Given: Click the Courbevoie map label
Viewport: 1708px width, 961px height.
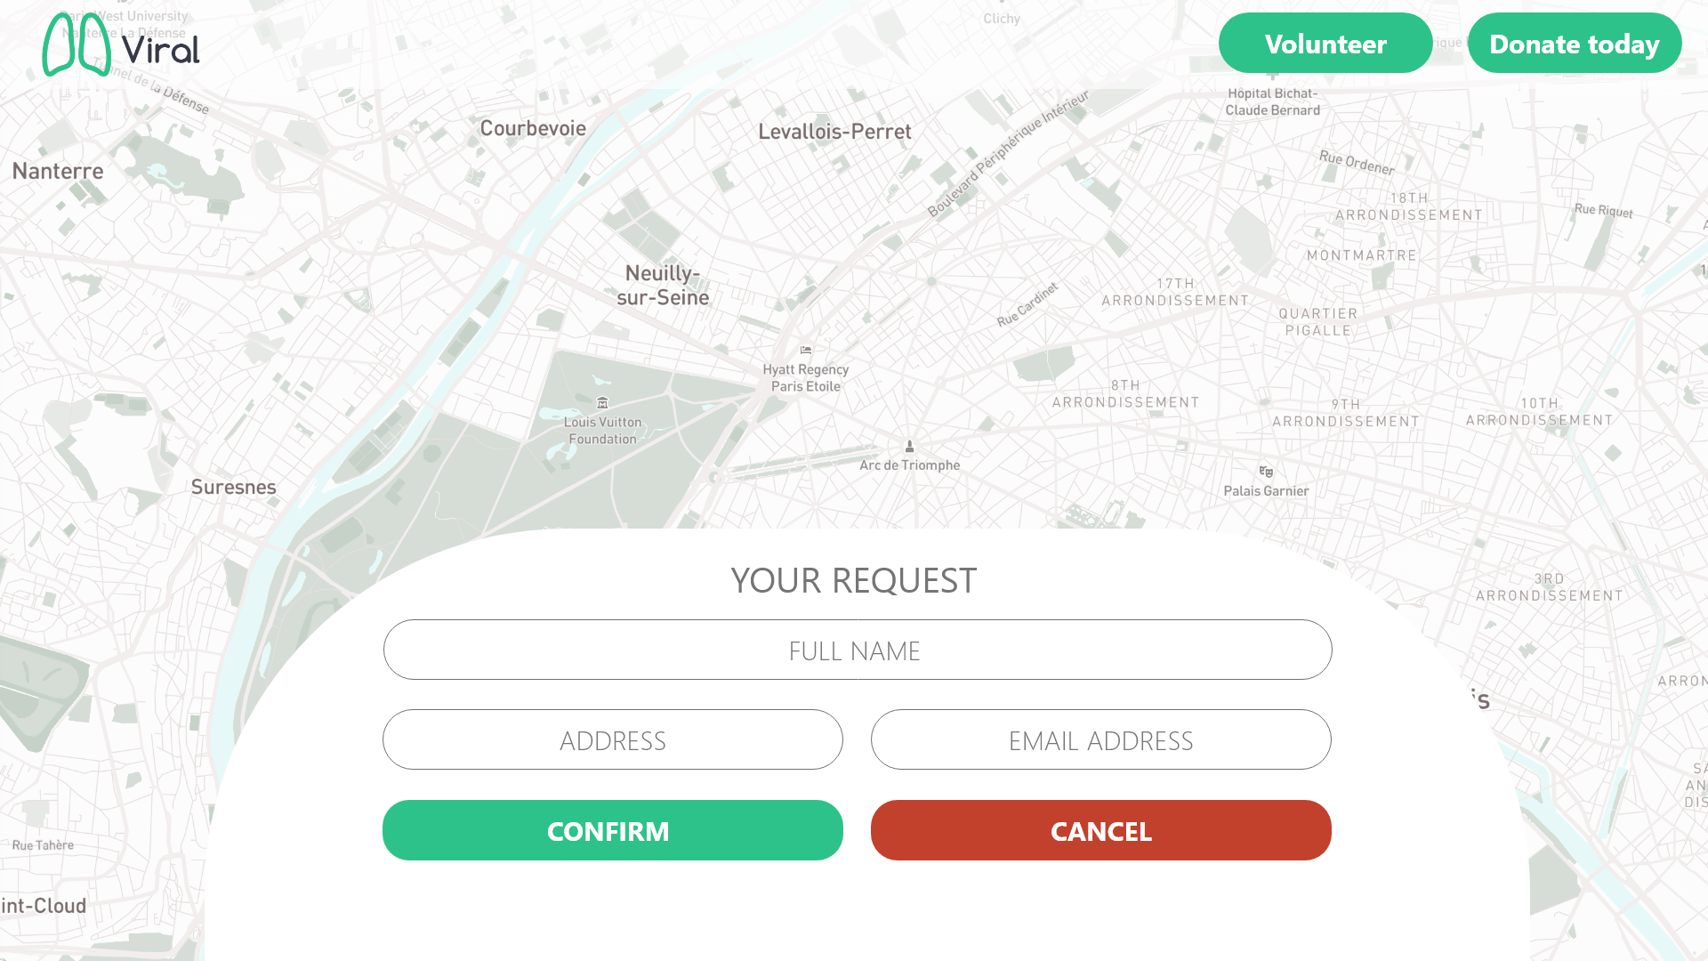Looking at the screenshot, I should point(533,128).
